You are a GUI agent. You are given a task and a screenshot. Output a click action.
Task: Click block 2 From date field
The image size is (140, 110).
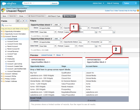(89, 46)
